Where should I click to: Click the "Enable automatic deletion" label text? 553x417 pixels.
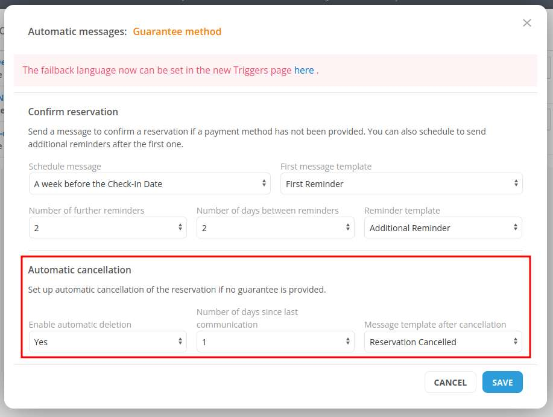[x=80, y=325]
